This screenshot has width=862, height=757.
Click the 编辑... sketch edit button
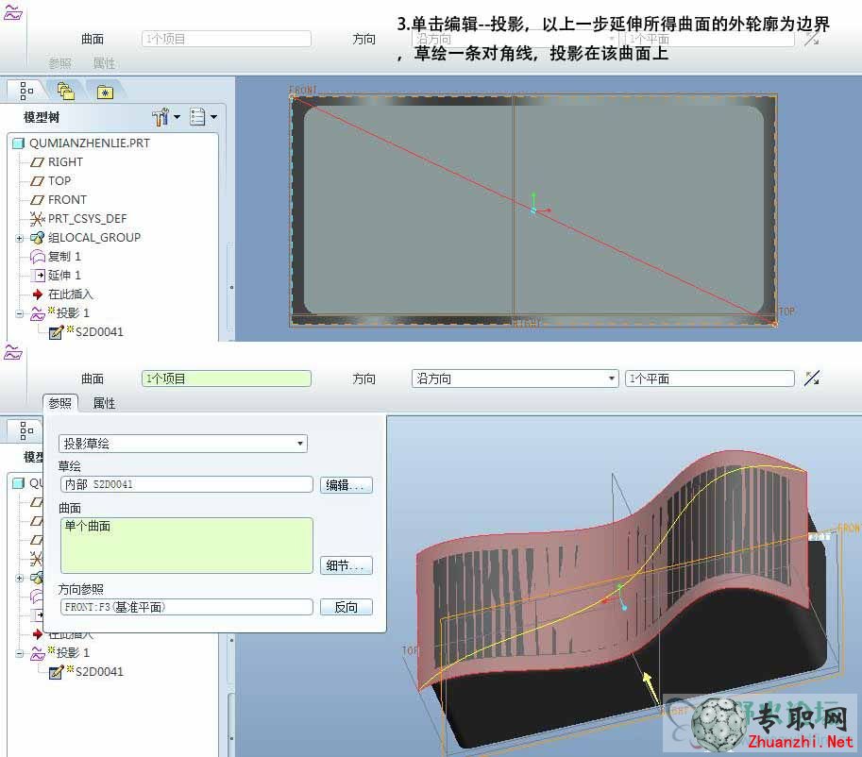tap(346, 485)
